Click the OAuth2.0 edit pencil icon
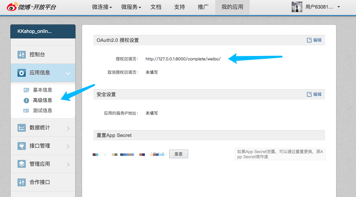356x197 pixels. [x=309, y=40]
